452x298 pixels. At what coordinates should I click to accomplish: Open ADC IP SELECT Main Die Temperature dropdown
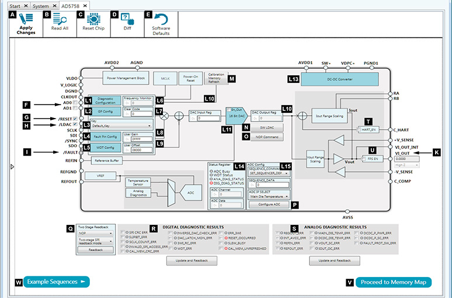(x=269, y=196)
